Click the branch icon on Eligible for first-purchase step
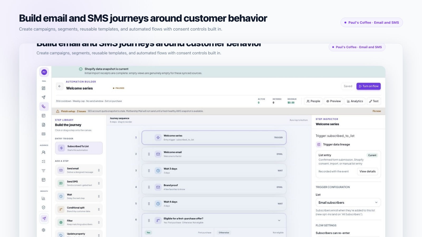Screen dimensions: 422x237 pos(158,220)
